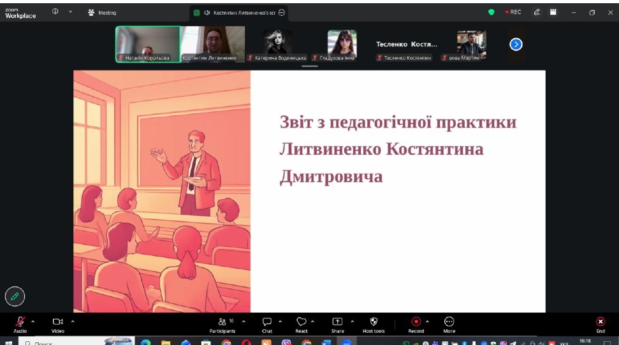Screen dimensions: 619x345
Task: Start screen Share
Action: (337, 325)
